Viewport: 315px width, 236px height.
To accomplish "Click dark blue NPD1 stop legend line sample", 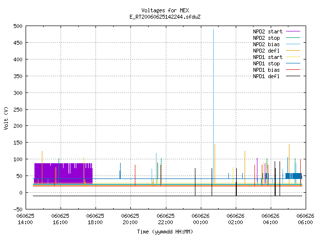I will 293,63.
